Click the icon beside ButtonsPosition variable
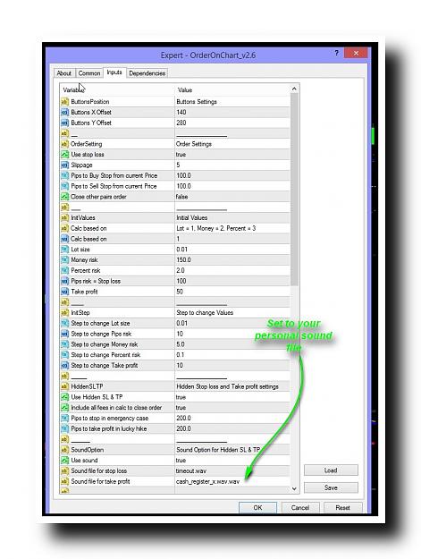 coord(64,102)
